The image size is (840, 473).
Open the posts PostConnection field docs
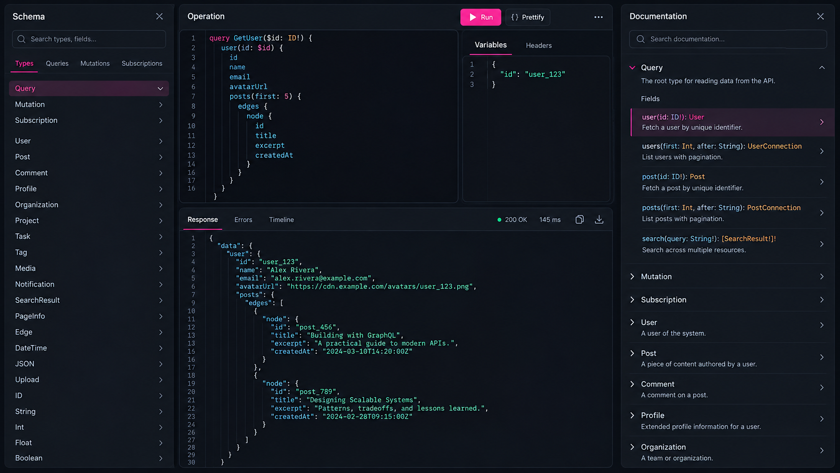[x=732, y=213]
